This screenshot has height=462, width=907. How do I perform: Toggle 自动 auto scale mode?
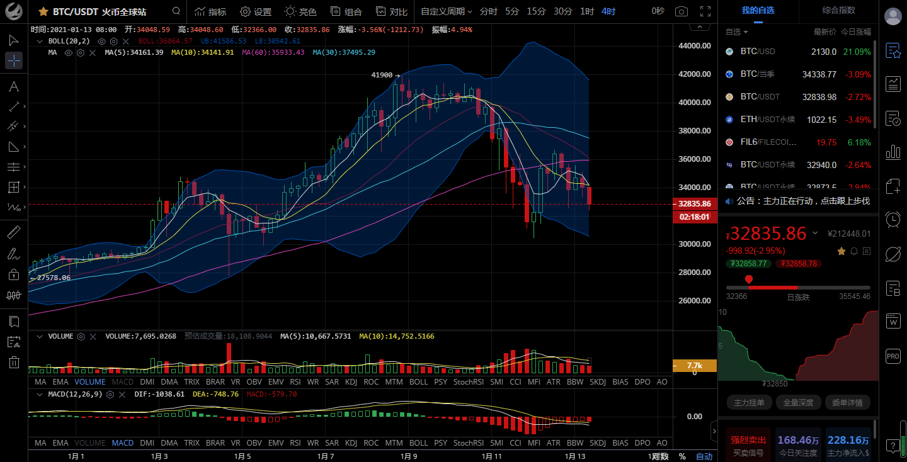(x=704, y=456)
